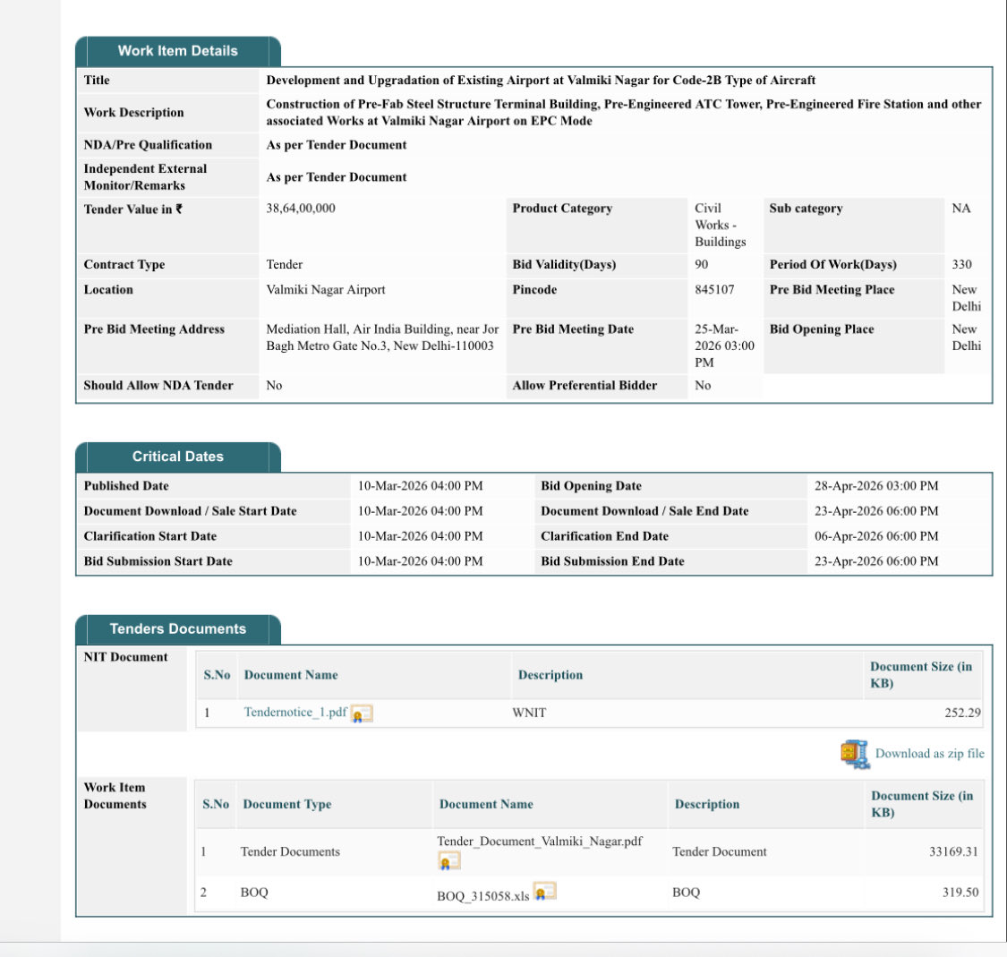Click the certificate icon under Tender_Document_Valmiki_Nagar.pdf

[x=449, y=860]
